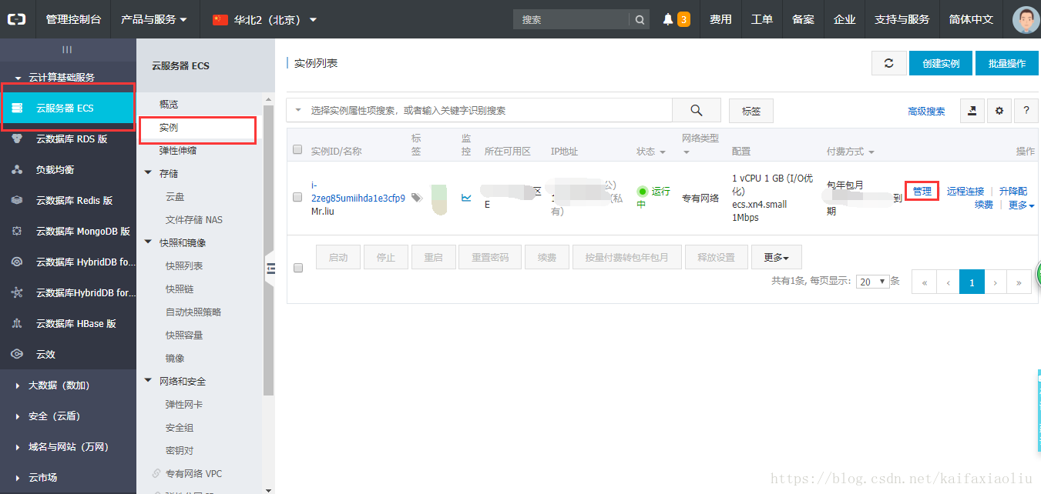This screenshot has height=494, width=1041.
Task: Open the bottom 更多 batch dropdown
Action: [776, 257]
